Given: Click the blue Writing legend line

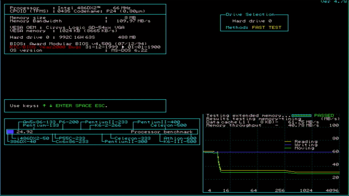Looking at the screenshot, I should (x=289, y=145).
